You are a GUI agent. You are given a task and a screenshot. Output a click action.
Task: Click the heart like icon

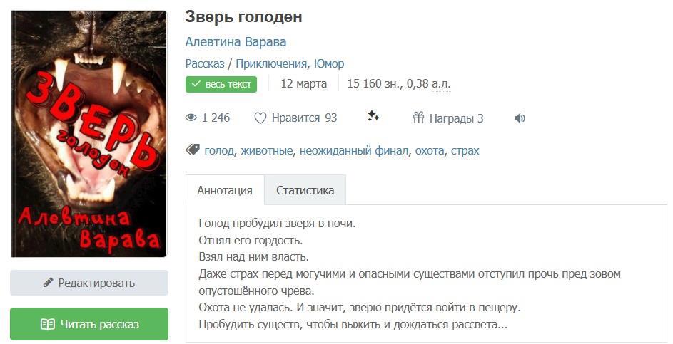click(x=260, y=118)
